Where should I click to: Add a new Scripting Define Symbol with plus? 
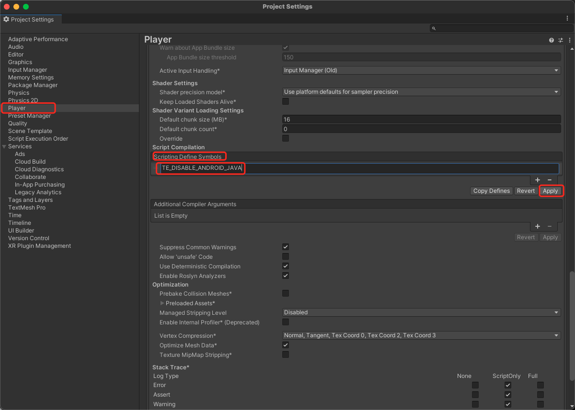pyautogui.click(x=538, y=180)
